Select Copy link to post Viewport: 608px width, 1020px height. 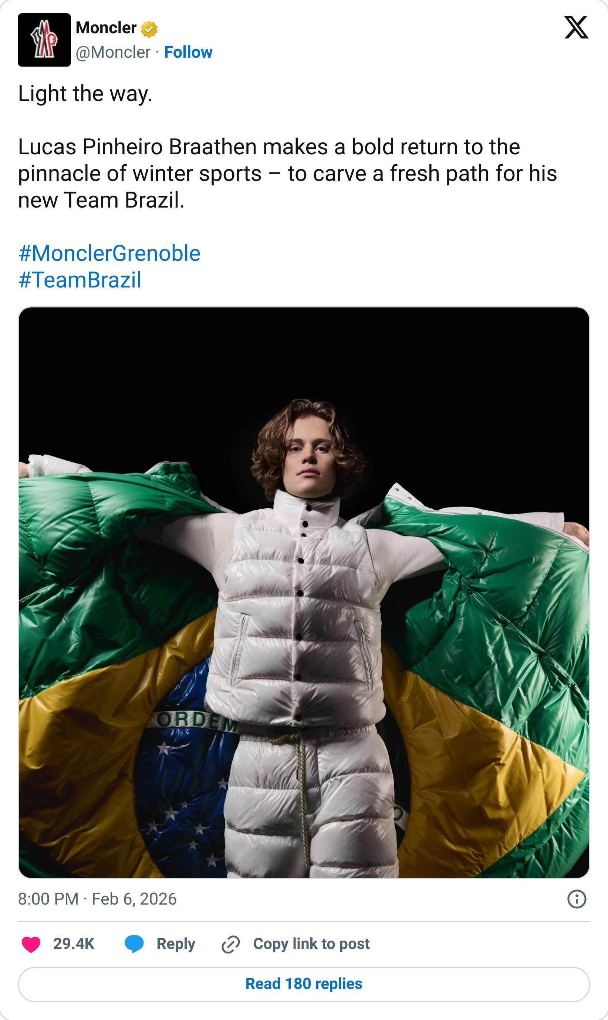coord(311,944)
